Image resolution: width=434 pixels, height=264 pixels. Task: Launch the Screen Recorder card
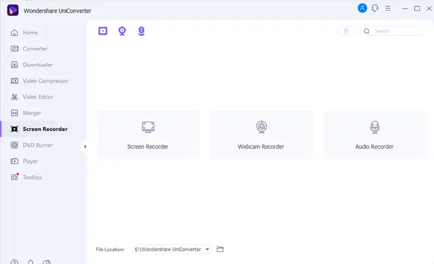pyautogui.click(x=148, y=134)
